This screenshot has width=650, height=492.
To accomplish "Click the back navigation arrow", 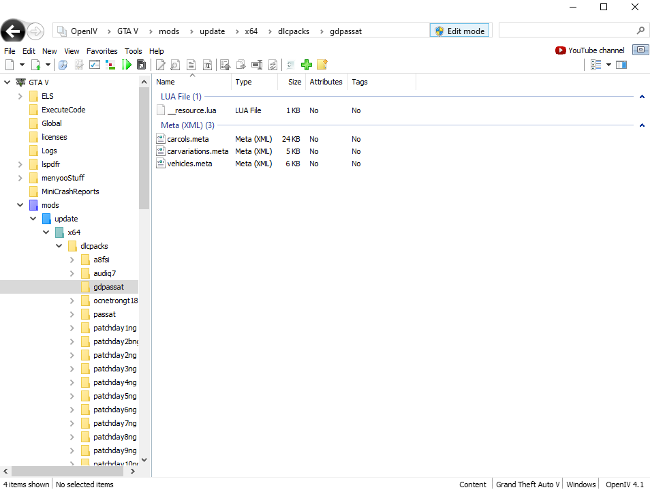I will [x=12, y=31].
